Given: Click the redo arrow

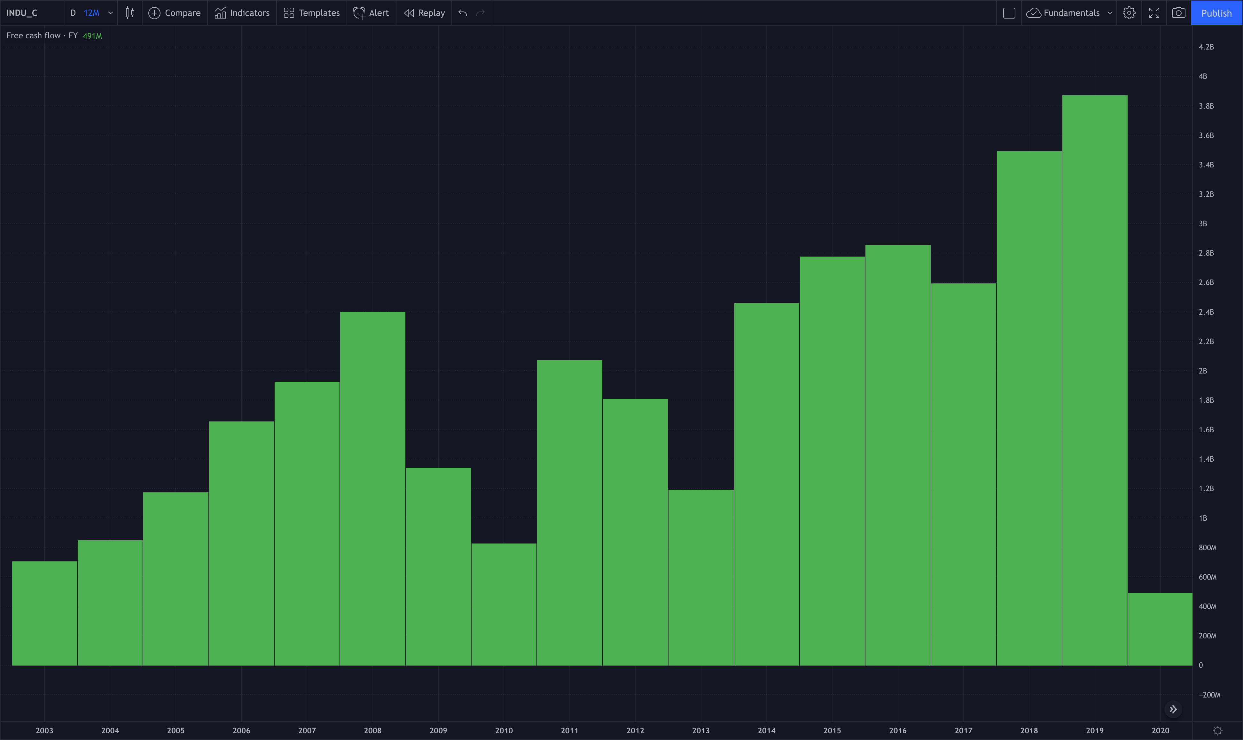Looking at the screenshot, I should click(480, 13).
